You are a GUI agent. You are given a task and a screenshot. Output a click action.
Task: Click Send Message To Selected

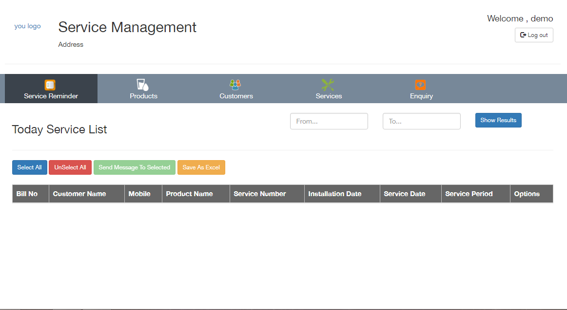click(135, 167)
